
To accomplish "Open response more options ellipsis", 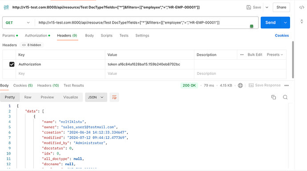I will (x=287, y=85).
